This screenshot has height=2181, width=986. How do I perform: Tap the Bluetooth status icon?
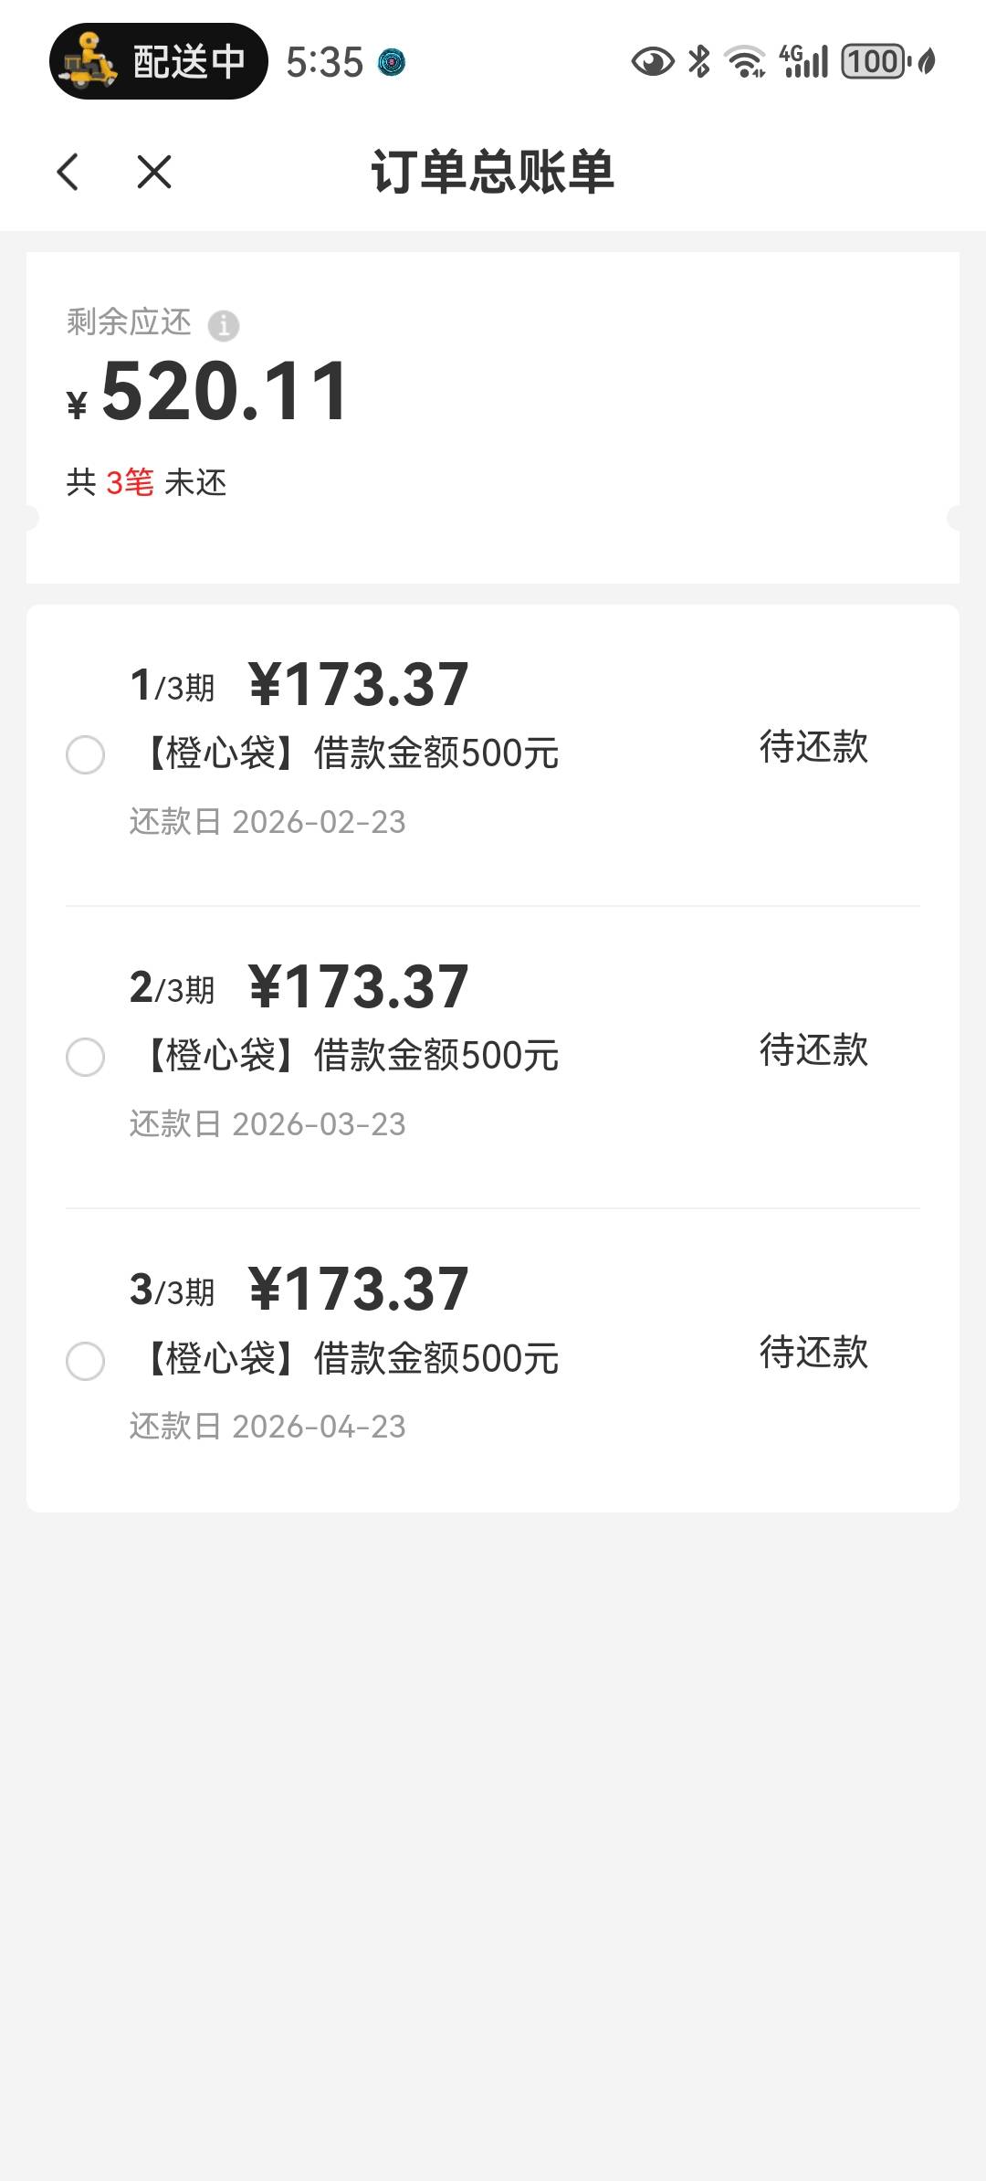tap(699, 62)
